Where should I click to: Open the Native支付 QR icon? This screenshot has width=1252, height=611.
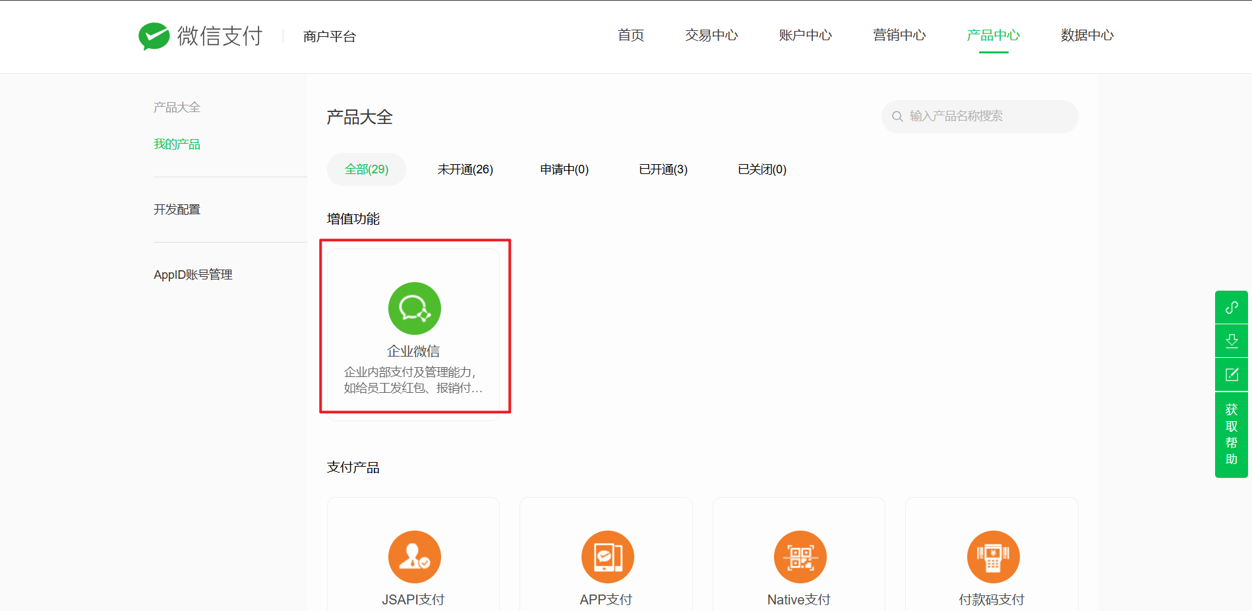click(x=800, y=557)
